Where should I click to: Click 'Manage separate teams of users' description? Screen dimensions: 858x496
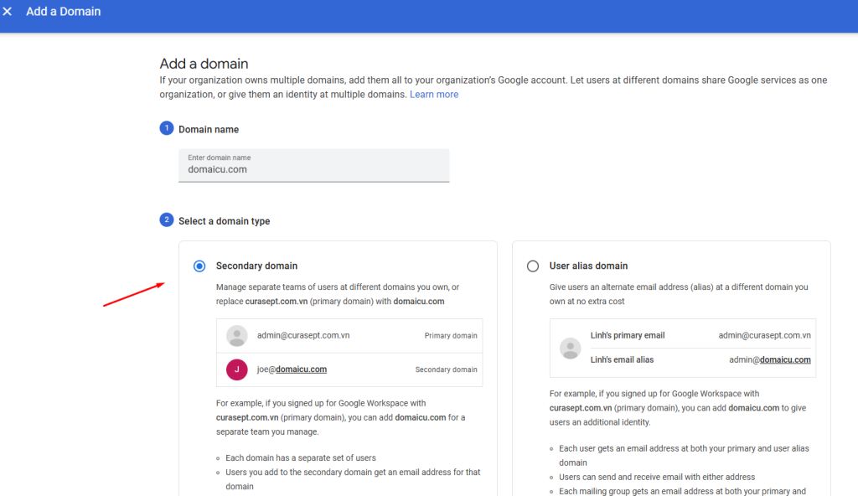[338, 294]
